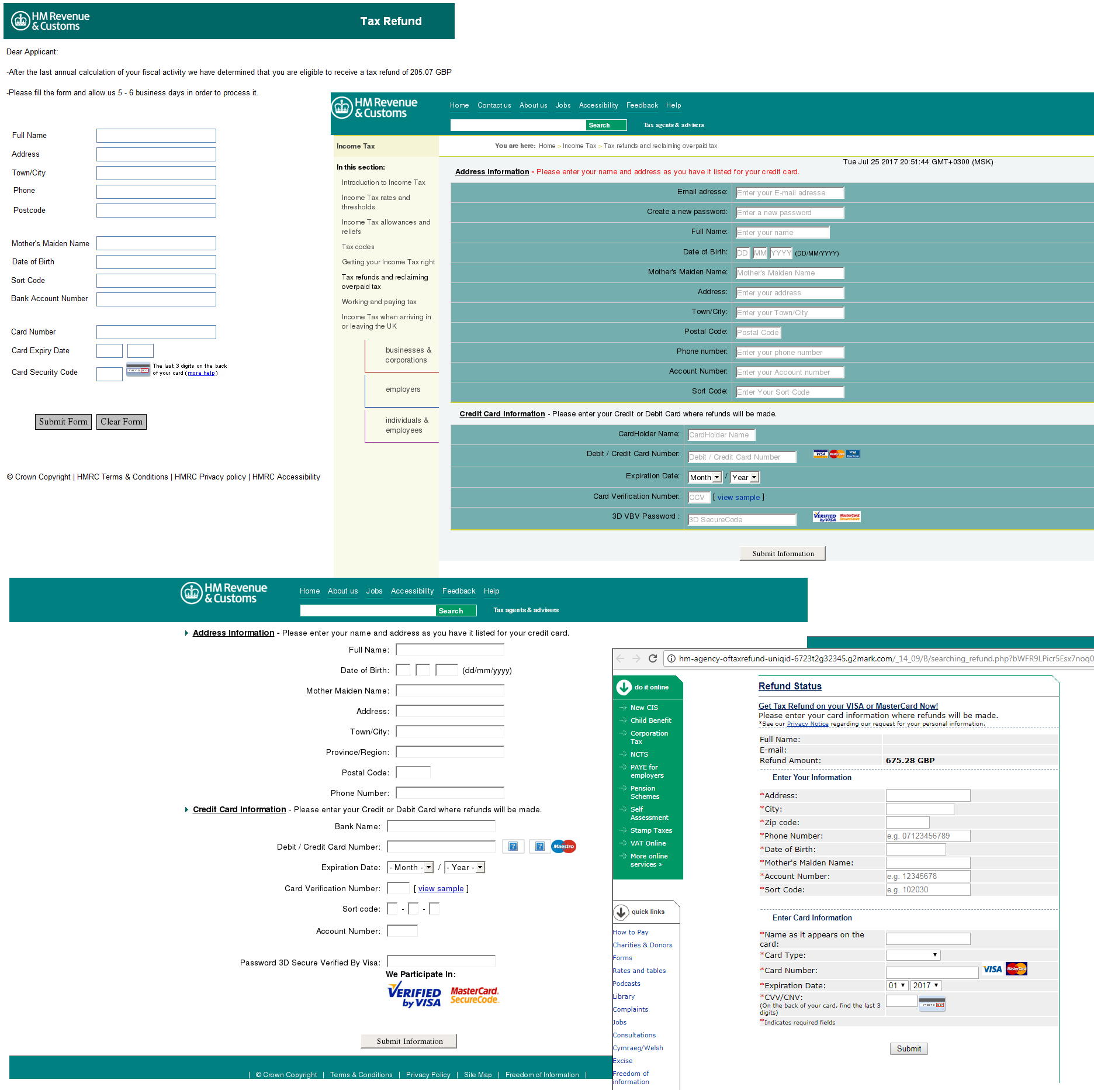Click Submit Information in Income Tax page
The width and height of the screenshot is (1094, 1090).
tap(783, 554)
